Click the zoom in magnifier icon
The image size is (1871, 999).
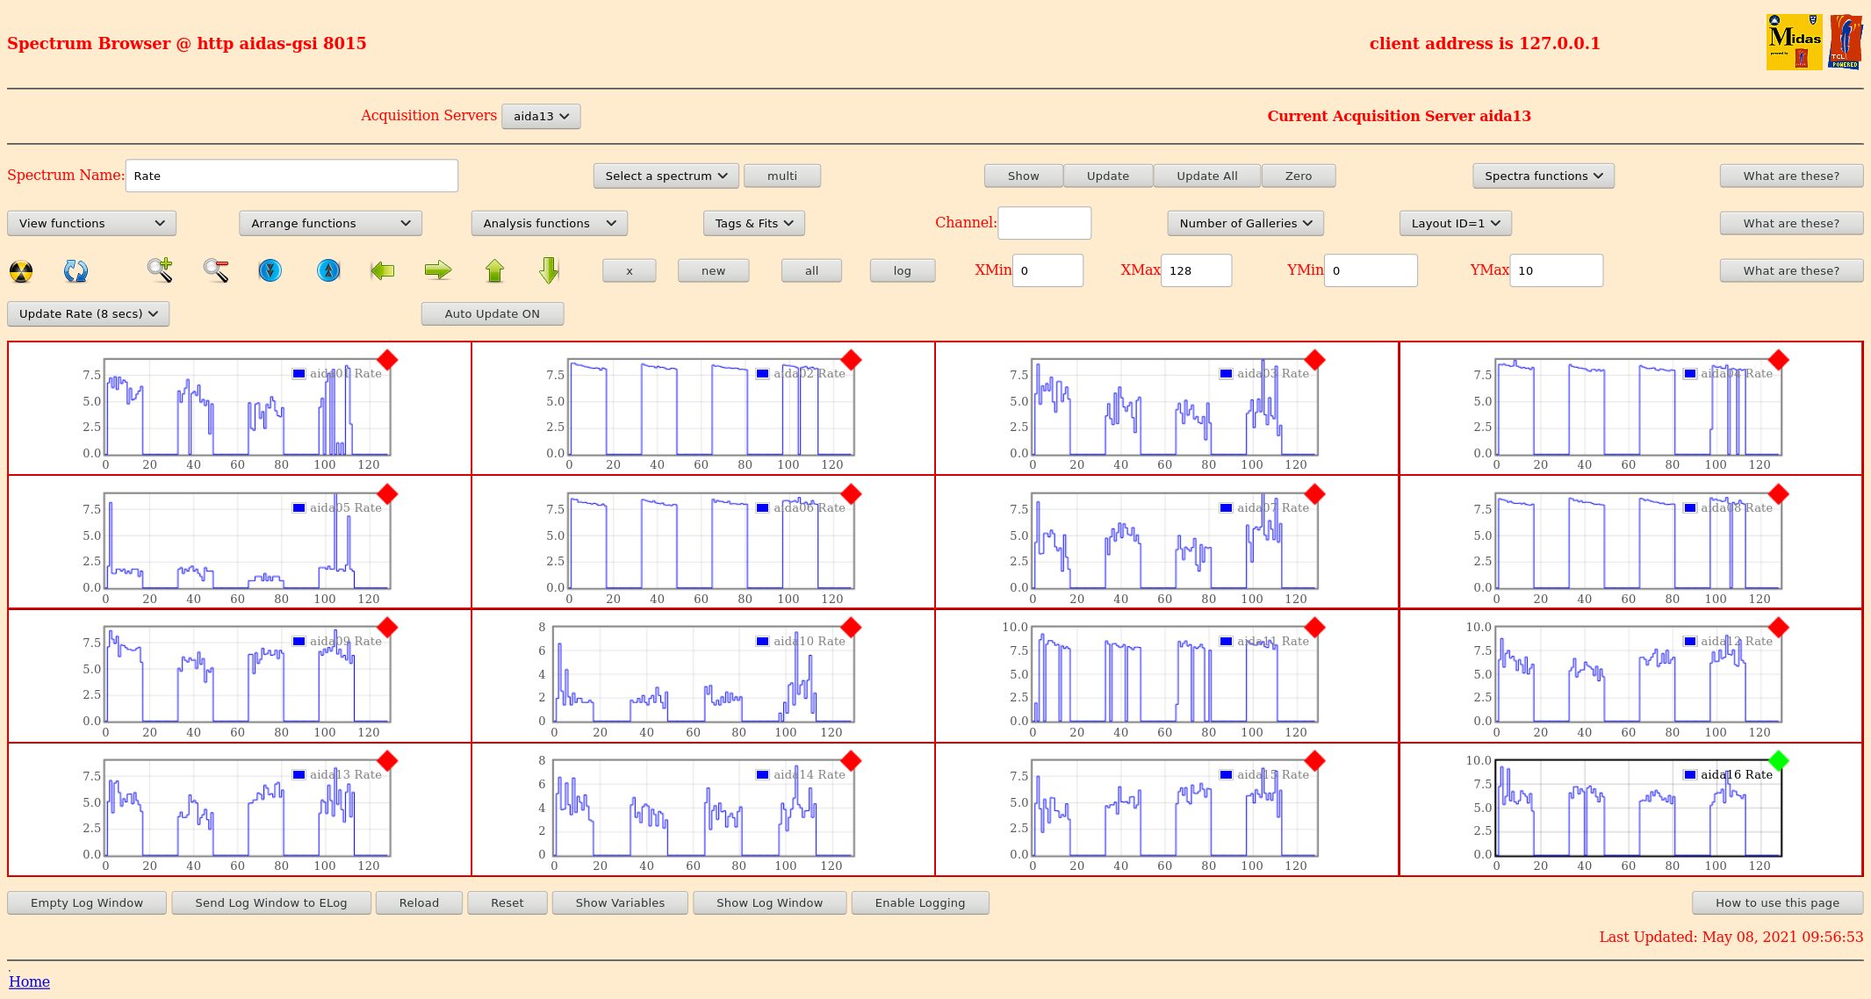(x=159, y=270)
